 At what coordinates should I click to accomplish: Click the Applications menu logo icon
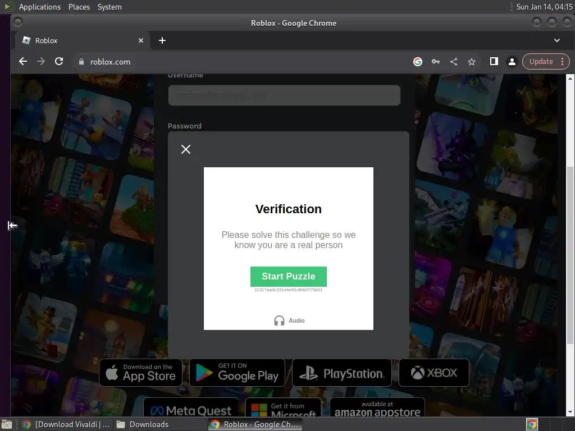tap(9, 7)
